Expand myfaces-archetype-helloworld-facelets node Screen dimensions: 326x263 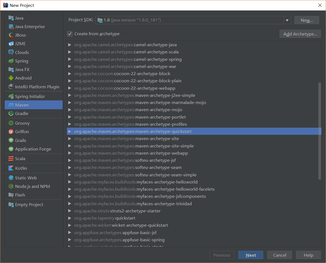pos(70,189)
